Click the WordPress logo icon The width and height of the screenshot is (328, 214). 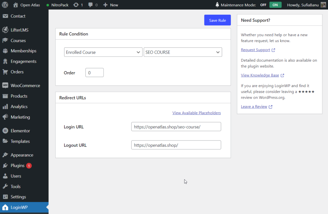5,5
